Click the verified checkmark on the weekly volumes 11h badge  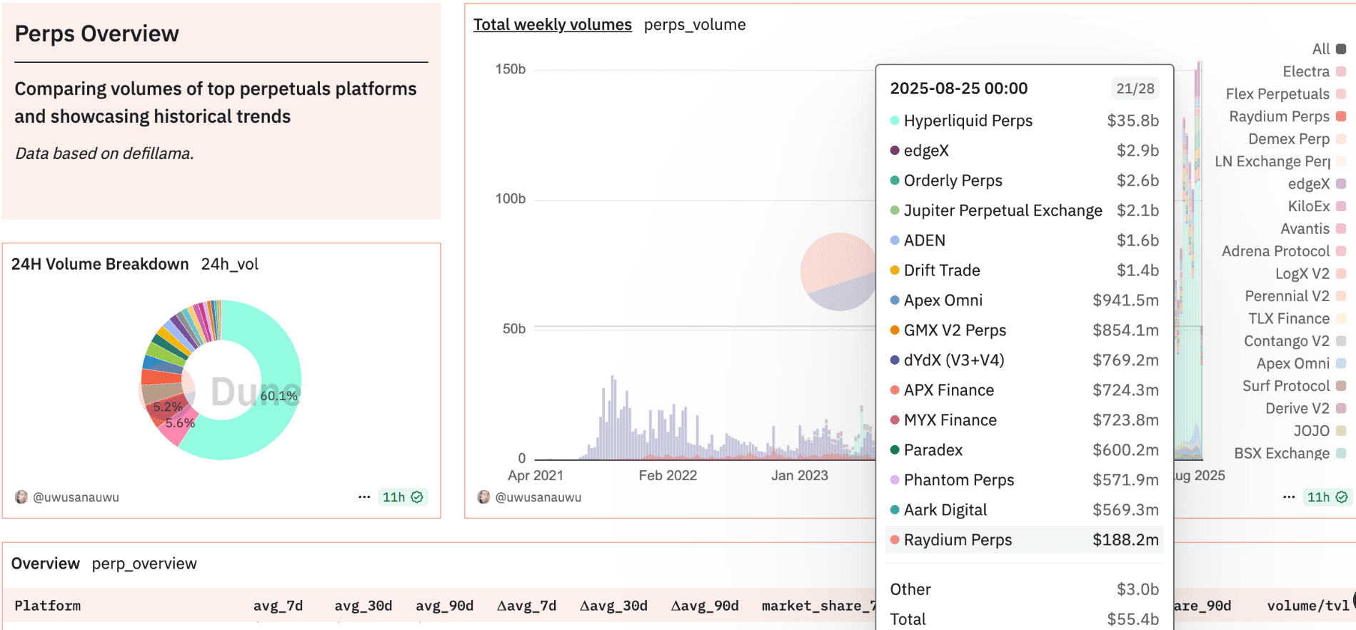(x=1342, y=497)
